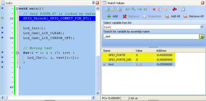
Task: Click the Start Debugger icon with green arrow
Action: pos(107,9)
